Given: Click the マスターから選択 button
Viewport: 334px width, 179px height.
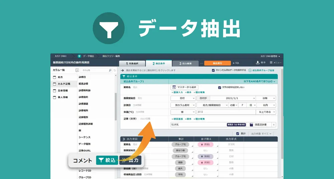Looking at the screenshot, I should coord(184,87).
